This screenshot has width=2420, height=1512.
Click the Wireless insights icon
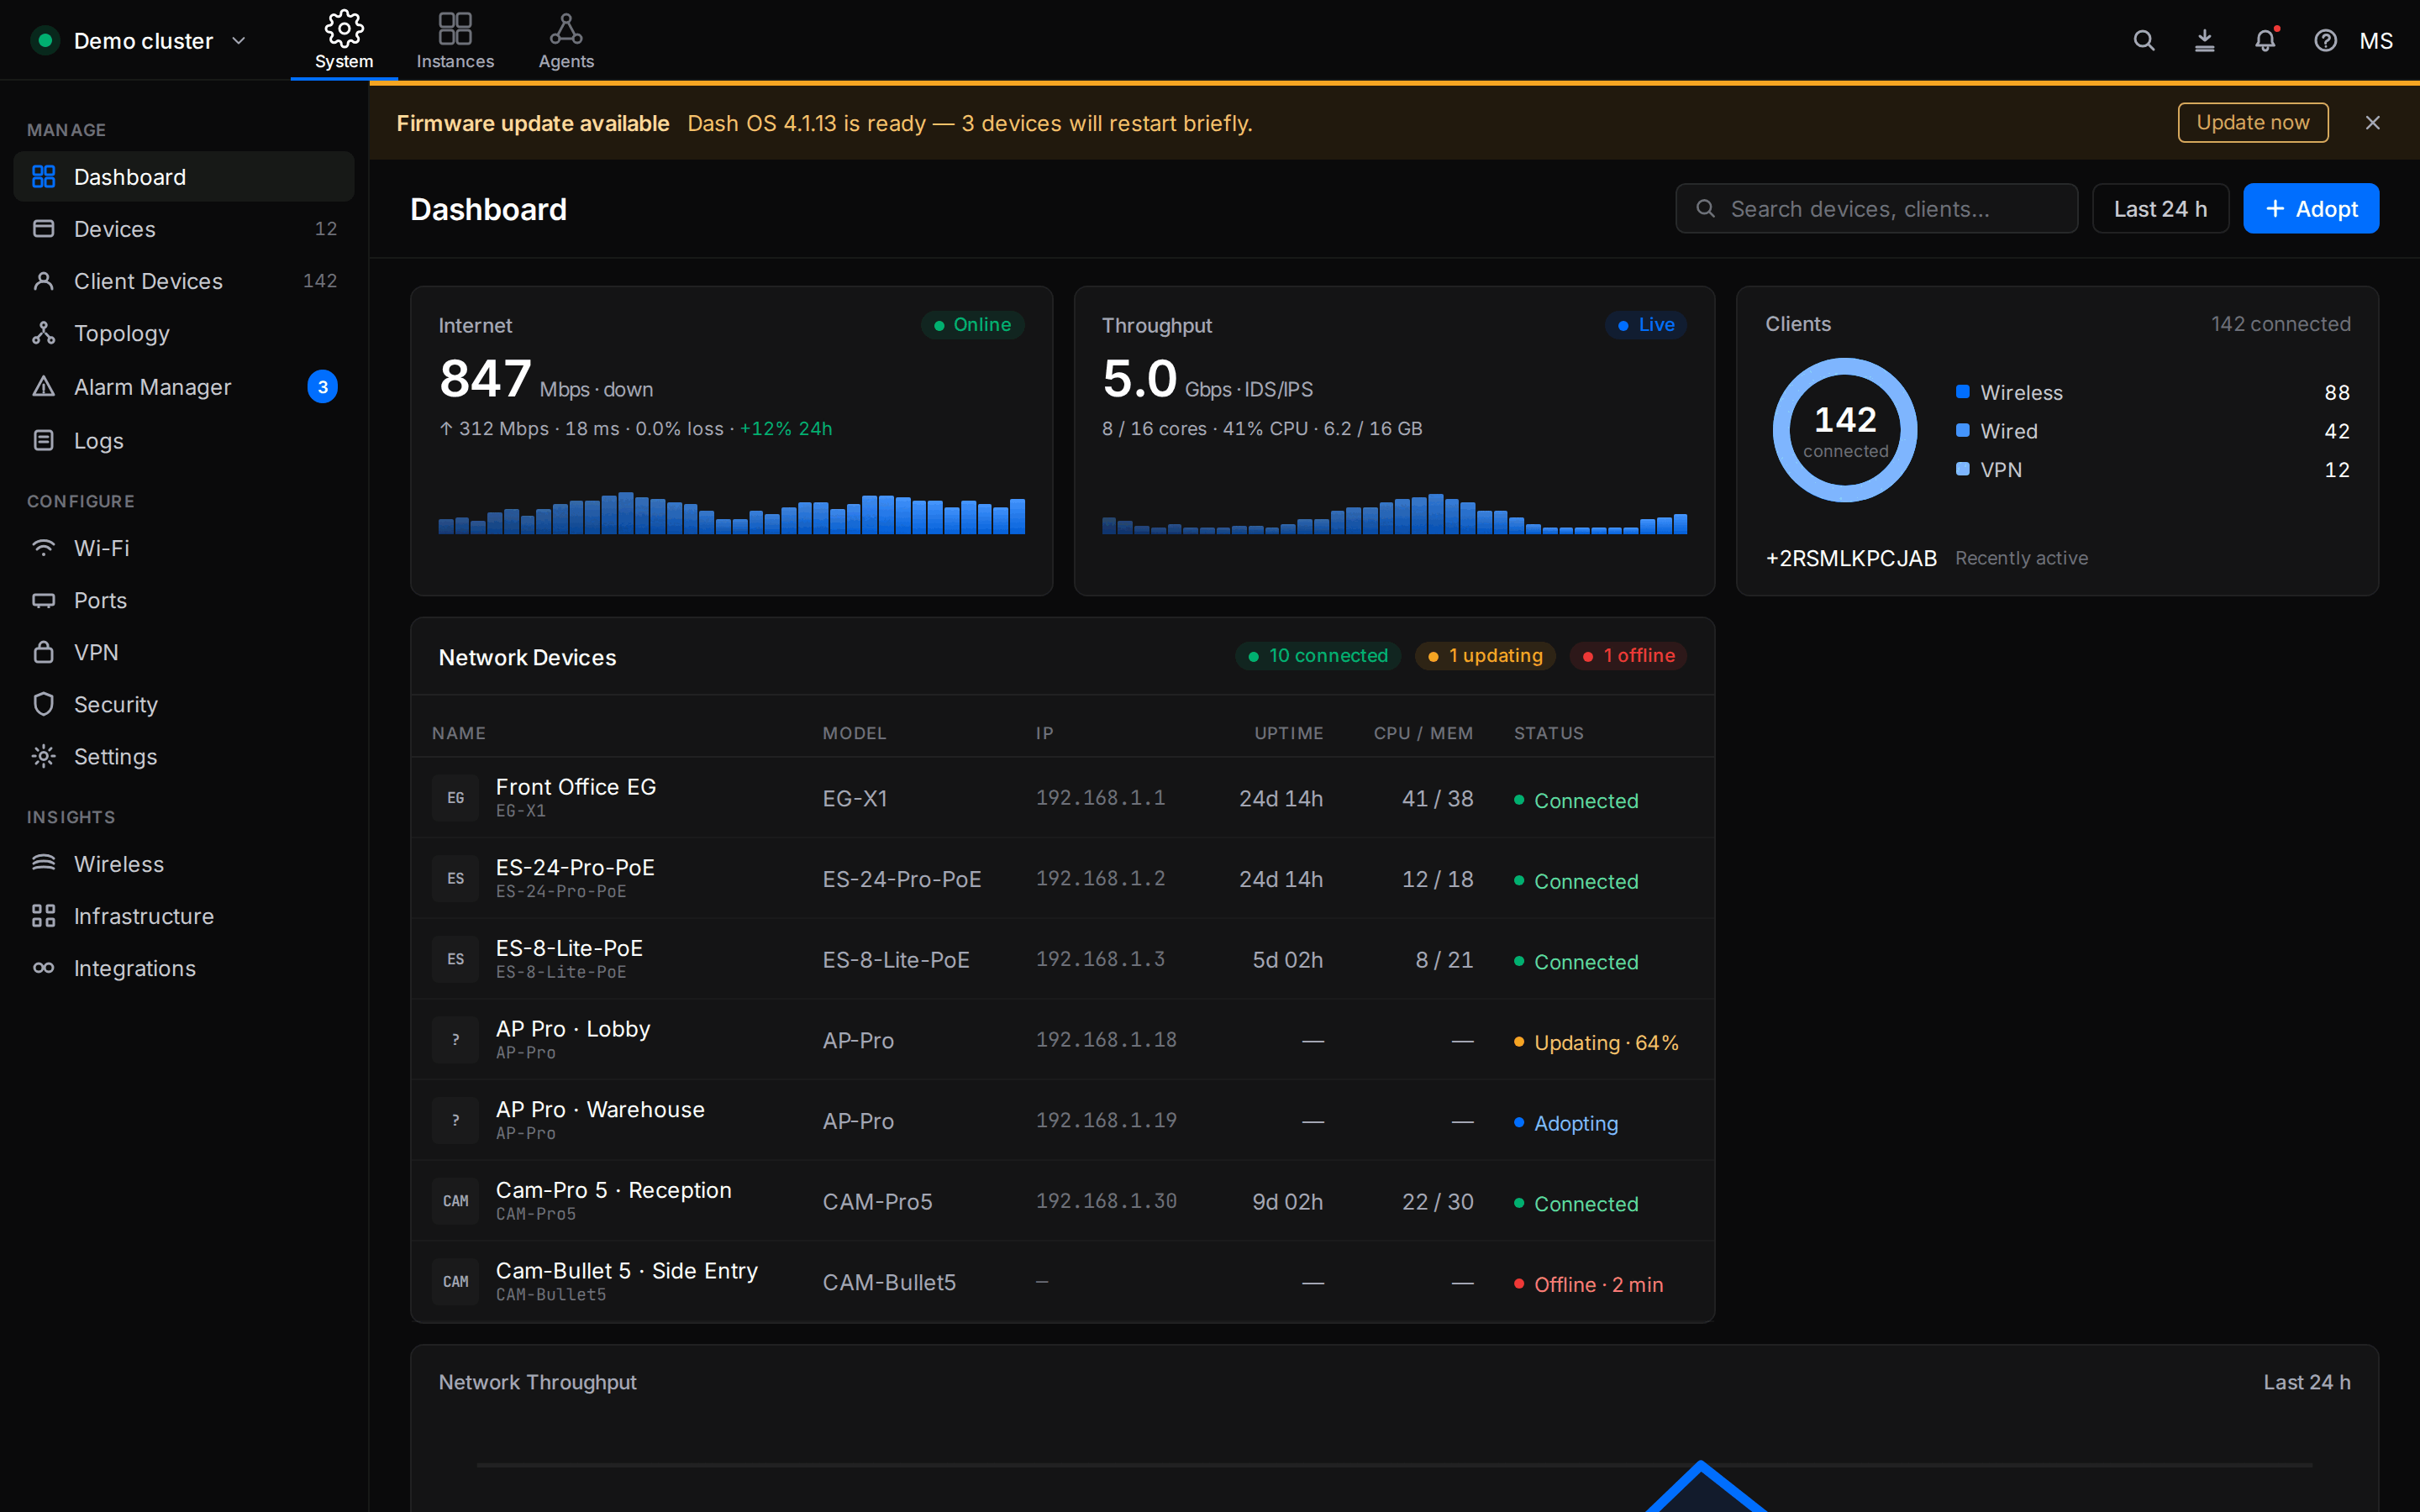pyautogui.click(x=43, y=863)
